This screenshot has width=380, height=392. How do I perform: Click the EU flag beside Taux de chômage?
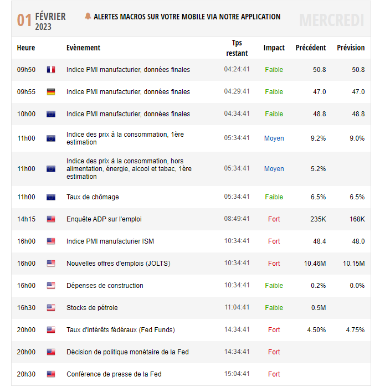(51, 197)
